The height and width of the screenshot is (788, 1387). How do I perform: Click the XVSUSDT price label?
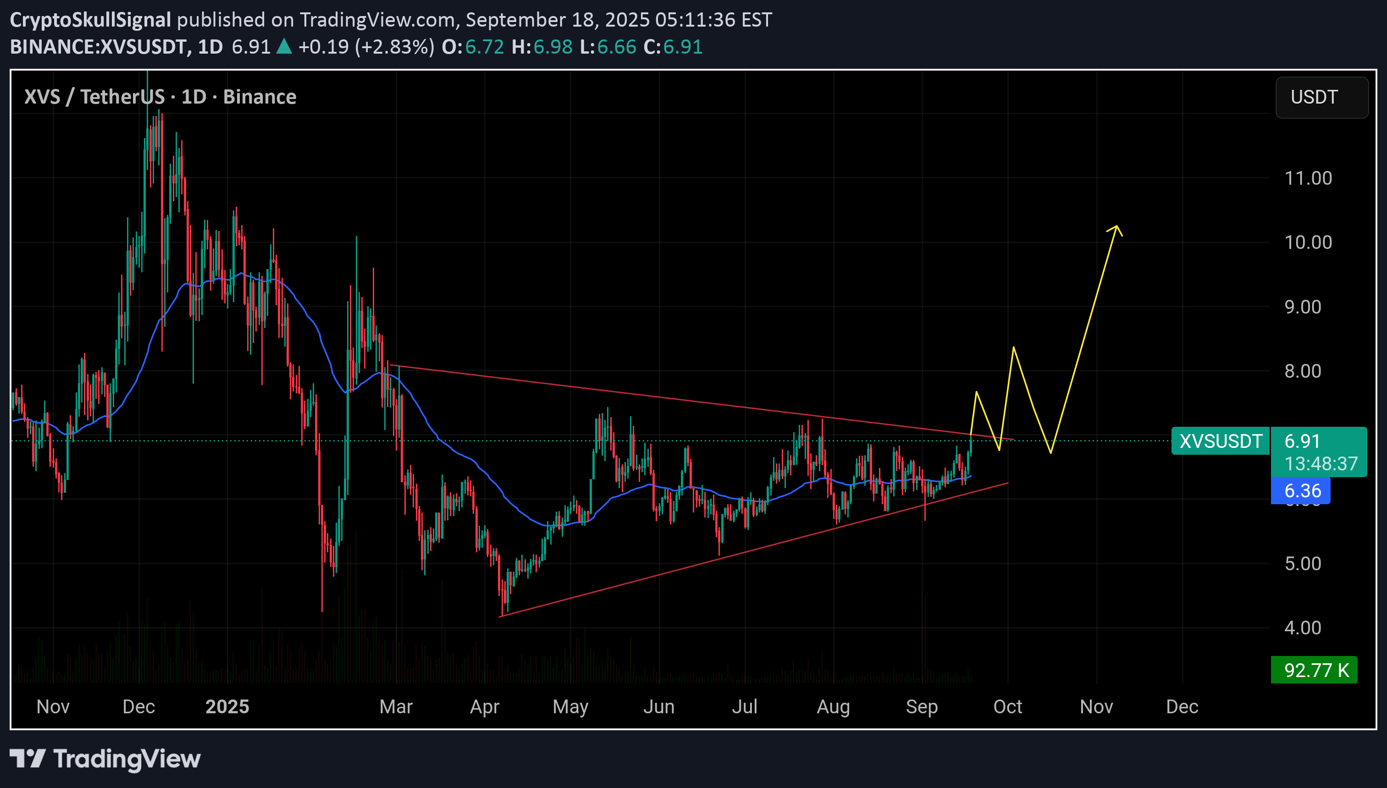click(x=1220, y=441)
